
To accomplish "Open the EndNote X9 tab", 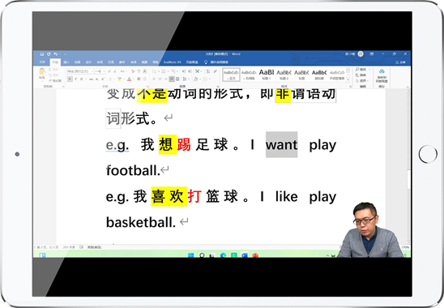I will pyautogui.click(x=172, y=62).
